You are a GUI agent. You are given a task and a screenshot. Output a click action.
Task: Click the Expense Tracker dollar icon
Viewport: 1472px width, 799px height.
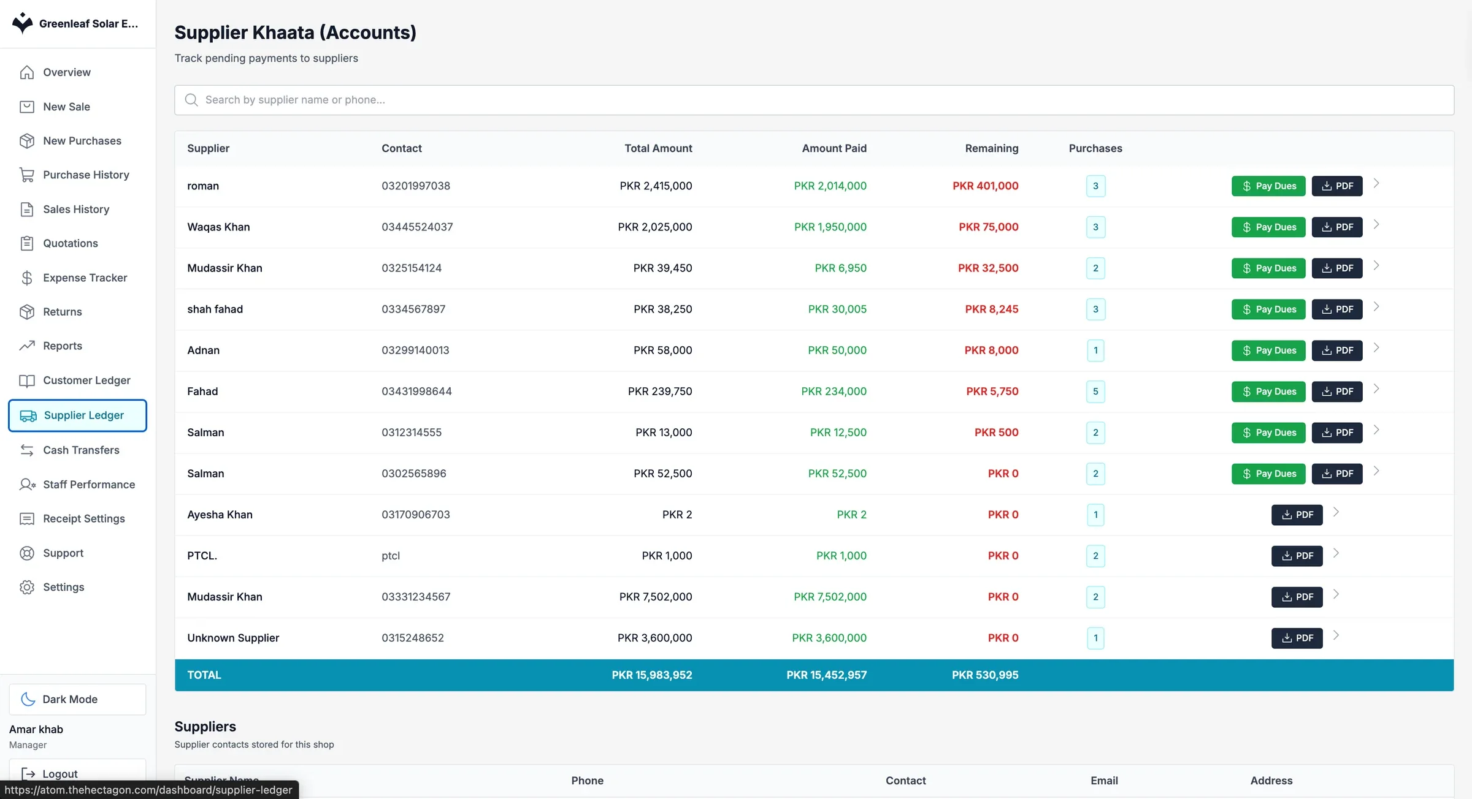click(27, 278)
